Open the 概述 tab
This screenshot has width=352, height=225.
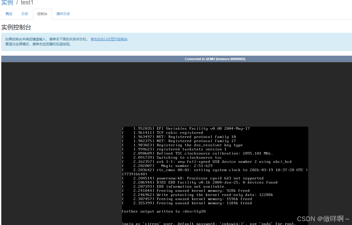pyautogui.click(x=9, y=14)
